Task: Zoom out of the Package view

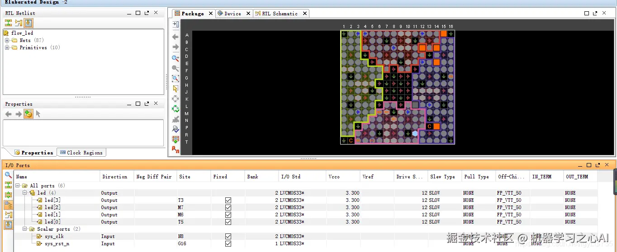Action: pyautogui.click(x=176, y=69)
